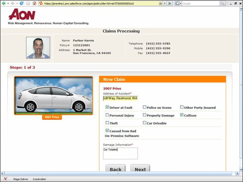Click policy number 123122001
This screenshot has height=182, width=243.
click(x=81, y=45)
